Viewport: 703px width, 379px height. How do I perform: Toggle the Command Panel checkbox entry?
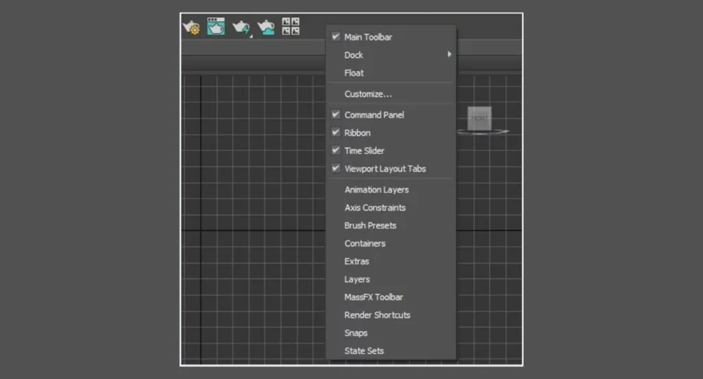tap(391, 115)
